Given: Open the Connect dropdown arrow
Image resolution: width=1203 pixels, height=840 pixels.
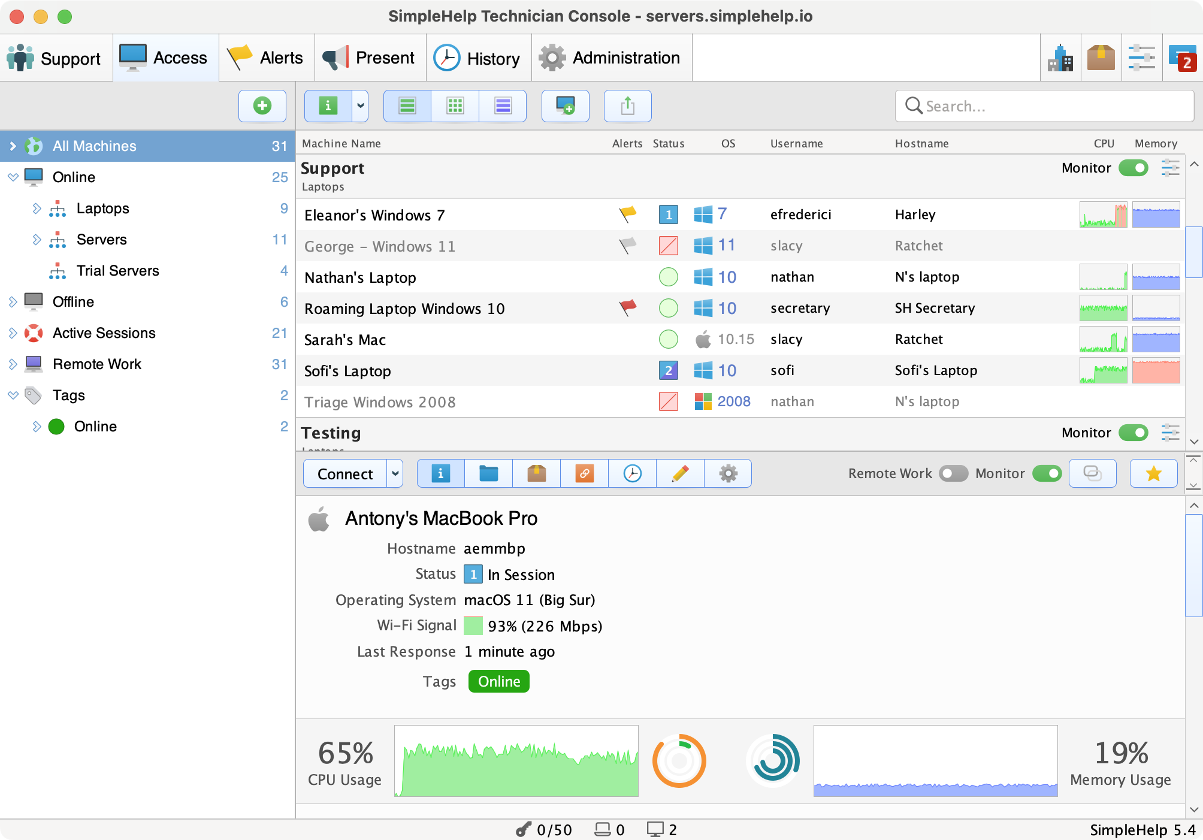Looking at the screenshot, I should click(395, 474).
